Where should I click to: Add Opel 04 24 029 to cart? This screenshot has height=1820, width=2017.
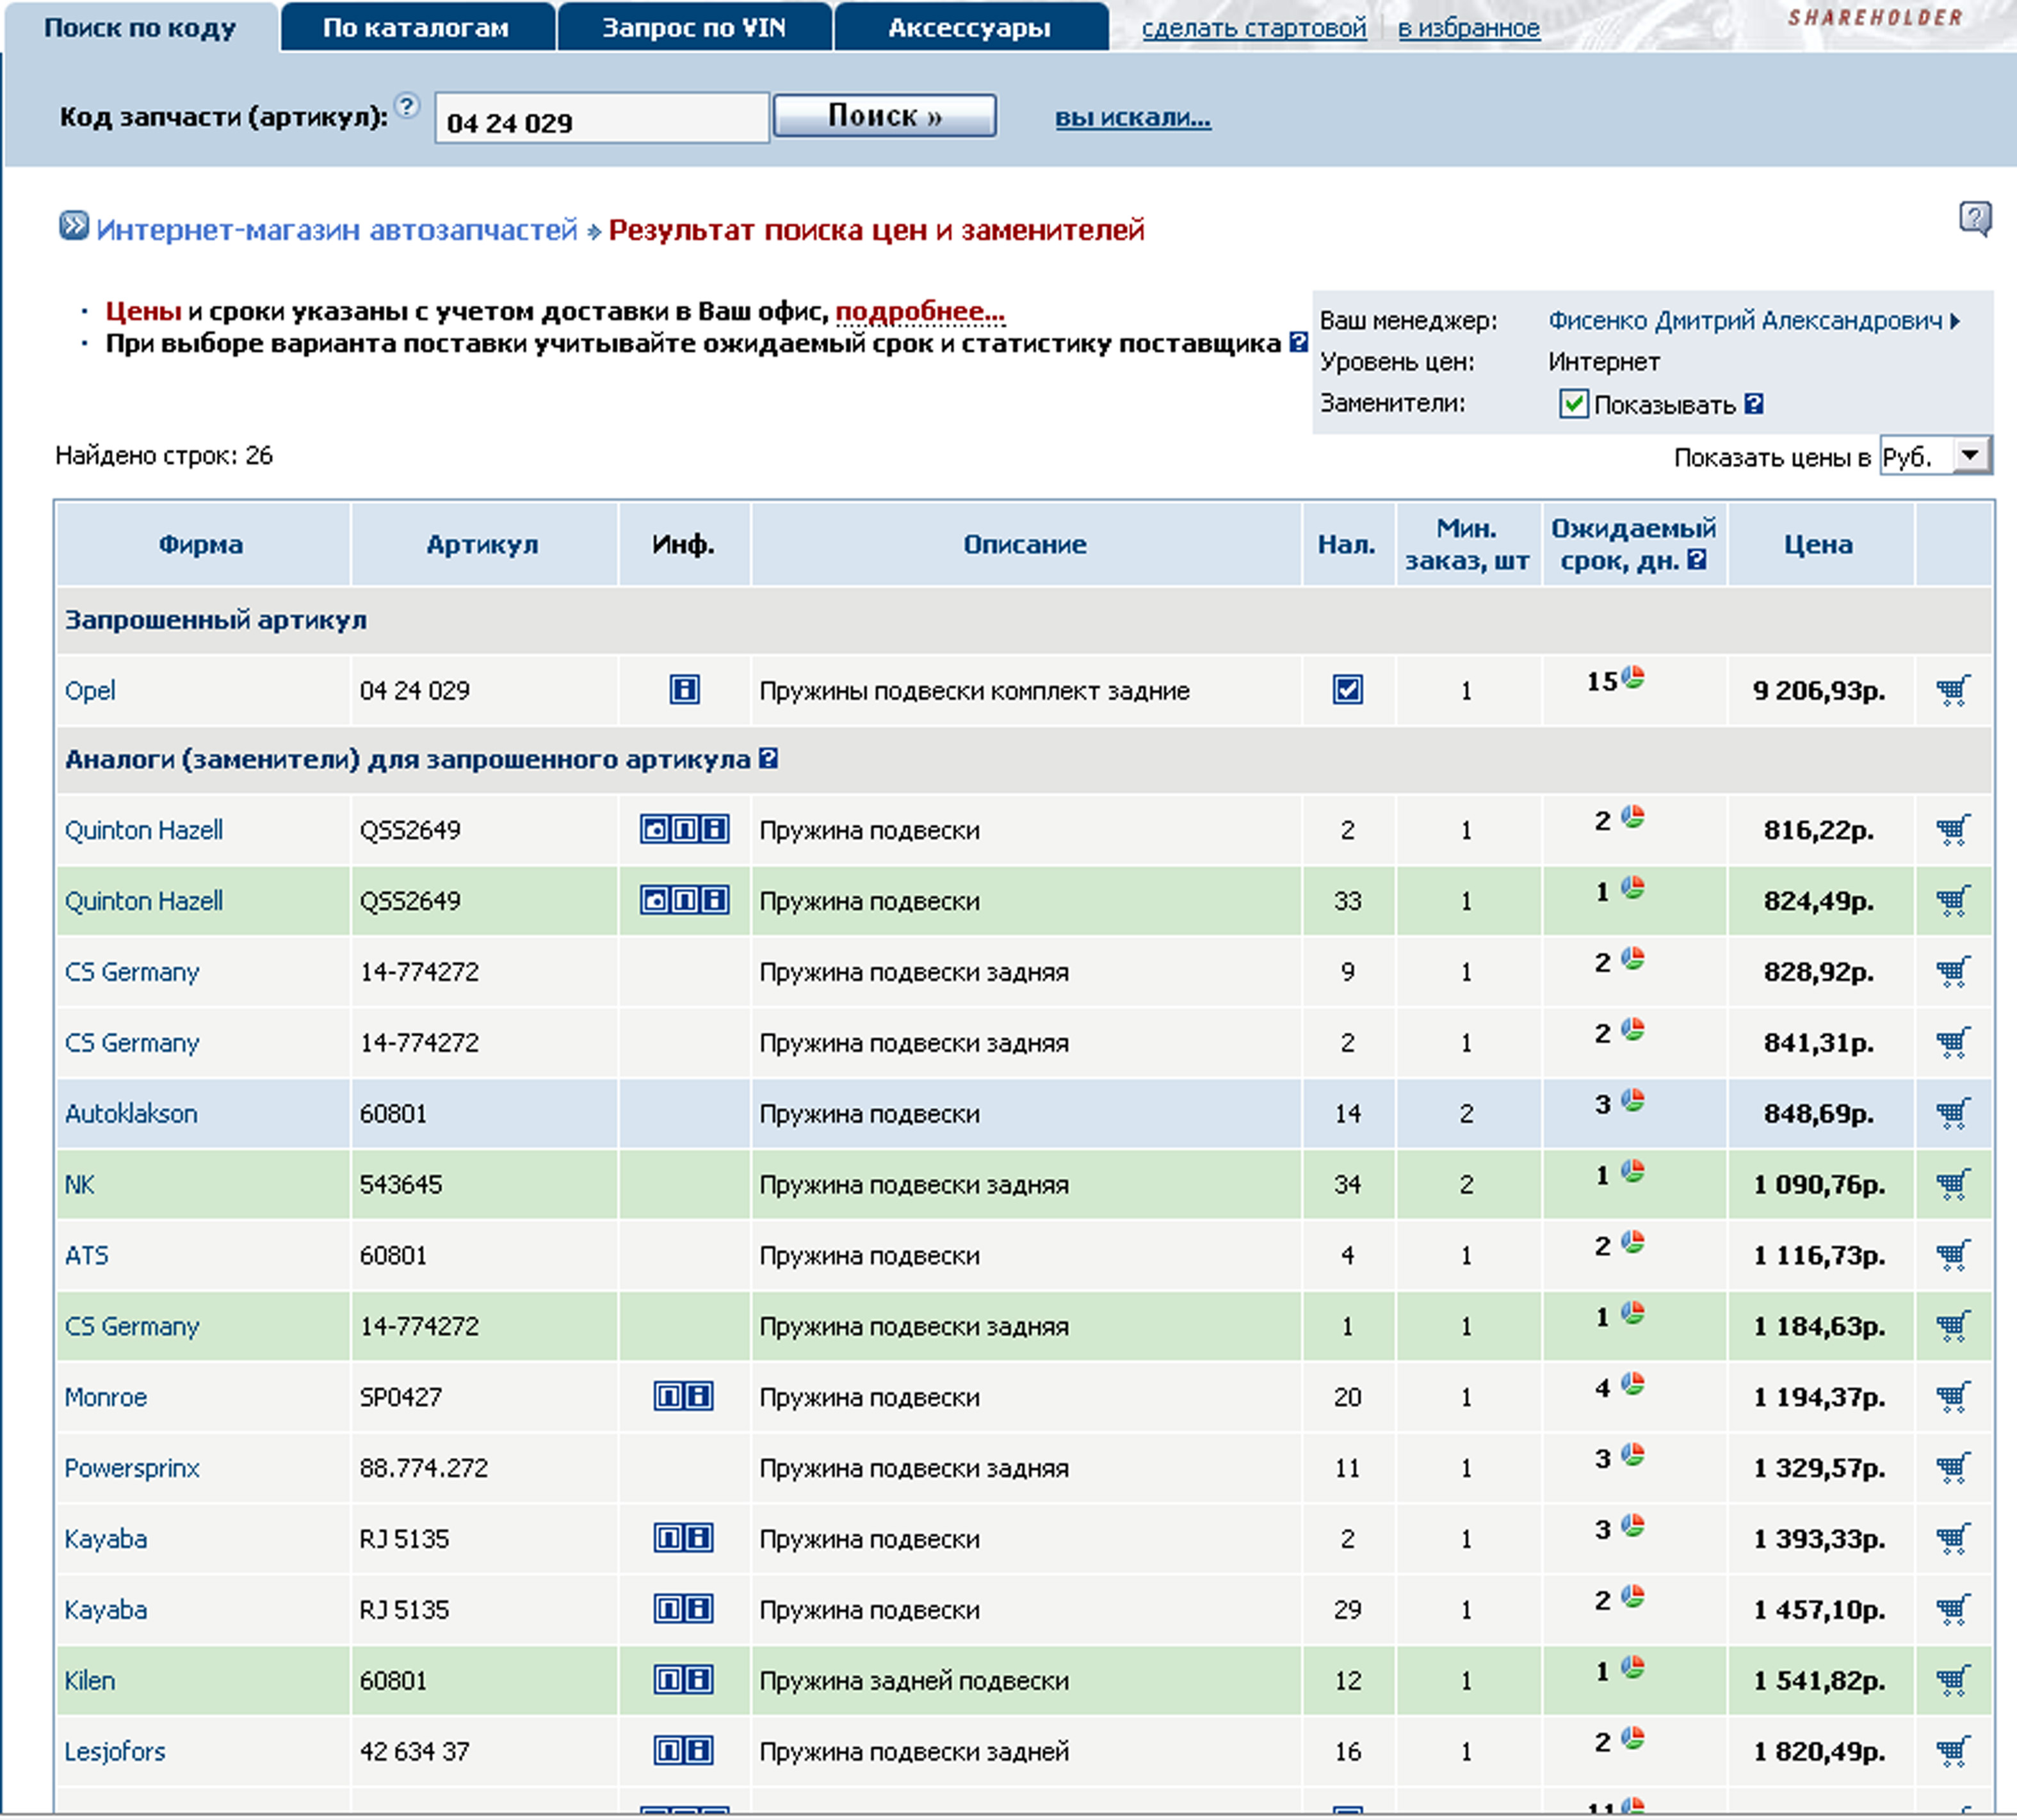click(x=1952, y=690)
